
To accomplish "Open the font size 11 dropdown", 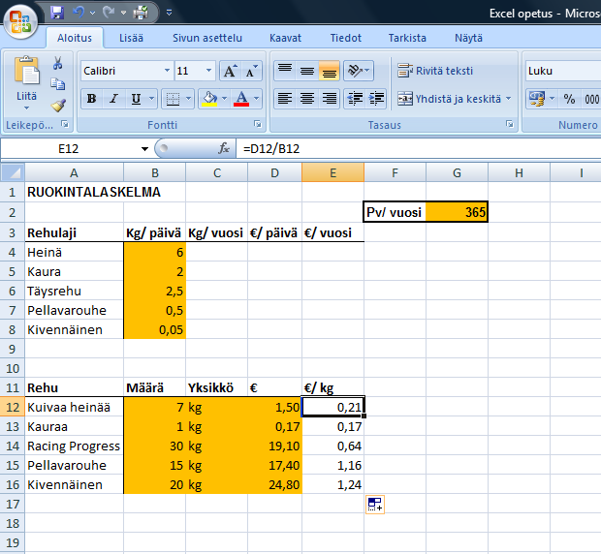I will pyautogui.click(x=208, y=71).
